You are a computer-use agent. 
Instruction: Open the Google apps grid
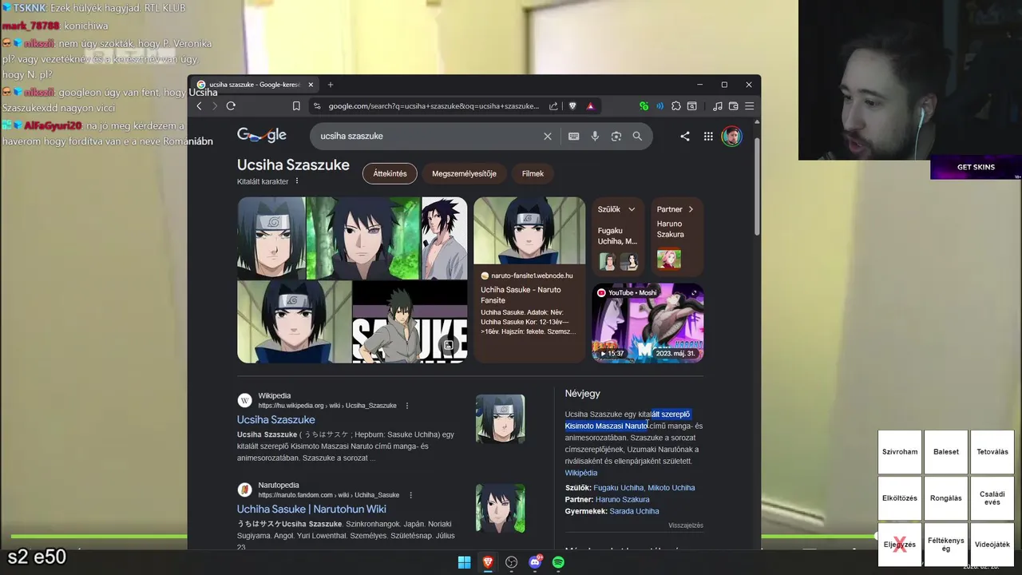pos(708,137)
